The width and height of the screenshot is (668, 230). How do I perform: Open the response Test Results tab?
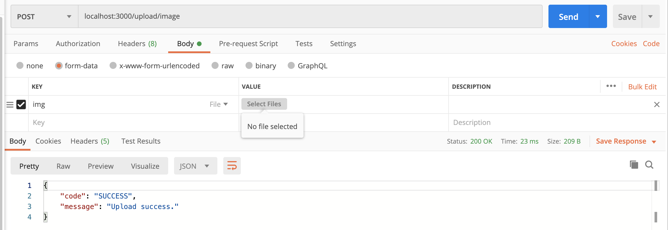tap(141, 141)
